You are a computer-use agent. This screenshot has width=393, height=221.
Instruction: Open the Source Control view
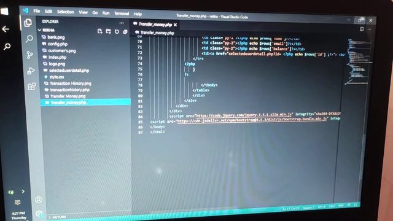click(x=30, y=55)
